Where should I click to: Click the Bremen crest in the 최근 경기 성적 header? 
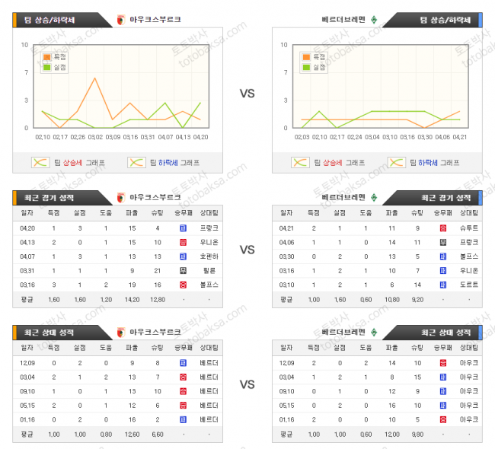(x=374, y=196)
